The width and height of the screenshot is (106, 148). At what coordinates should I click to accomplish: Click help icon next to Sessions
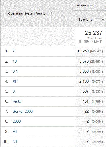pos(96,20)
